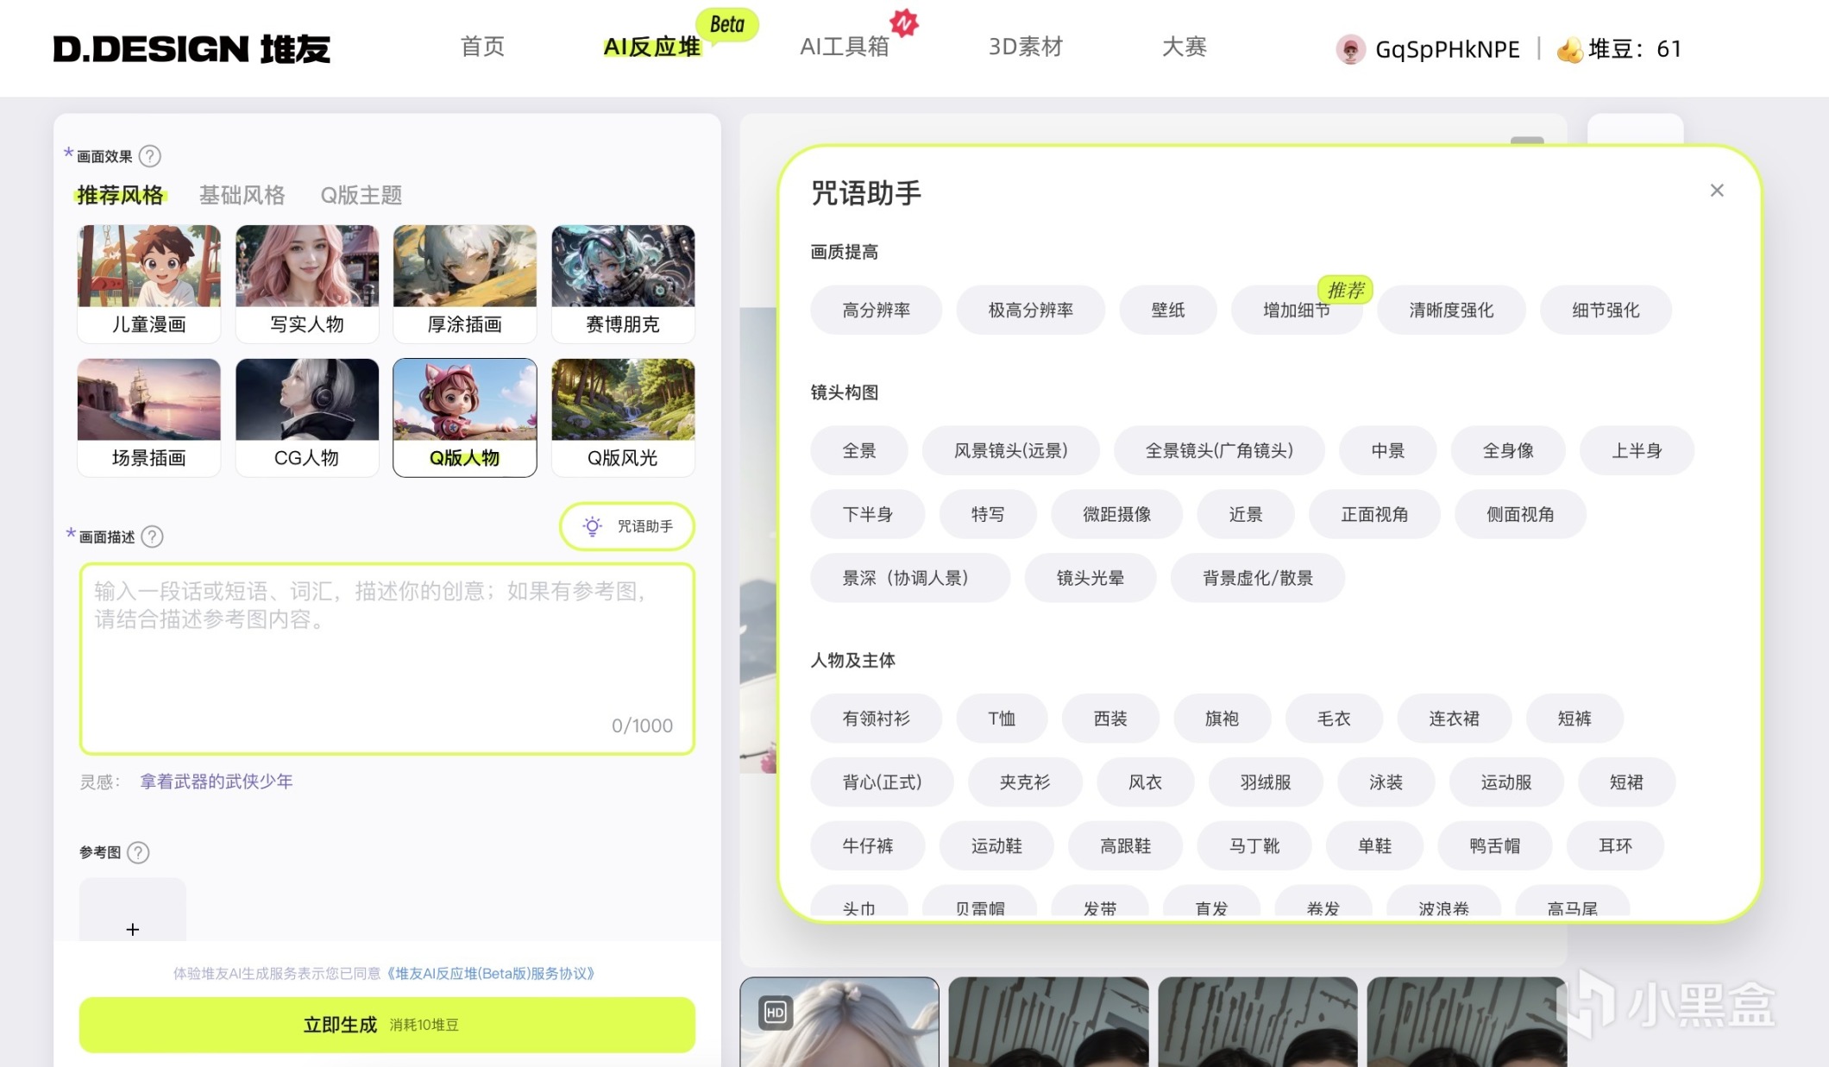Click the plus icon to add reference image
Screen dimensions: 1829x1067
click(x=132, y=929)
